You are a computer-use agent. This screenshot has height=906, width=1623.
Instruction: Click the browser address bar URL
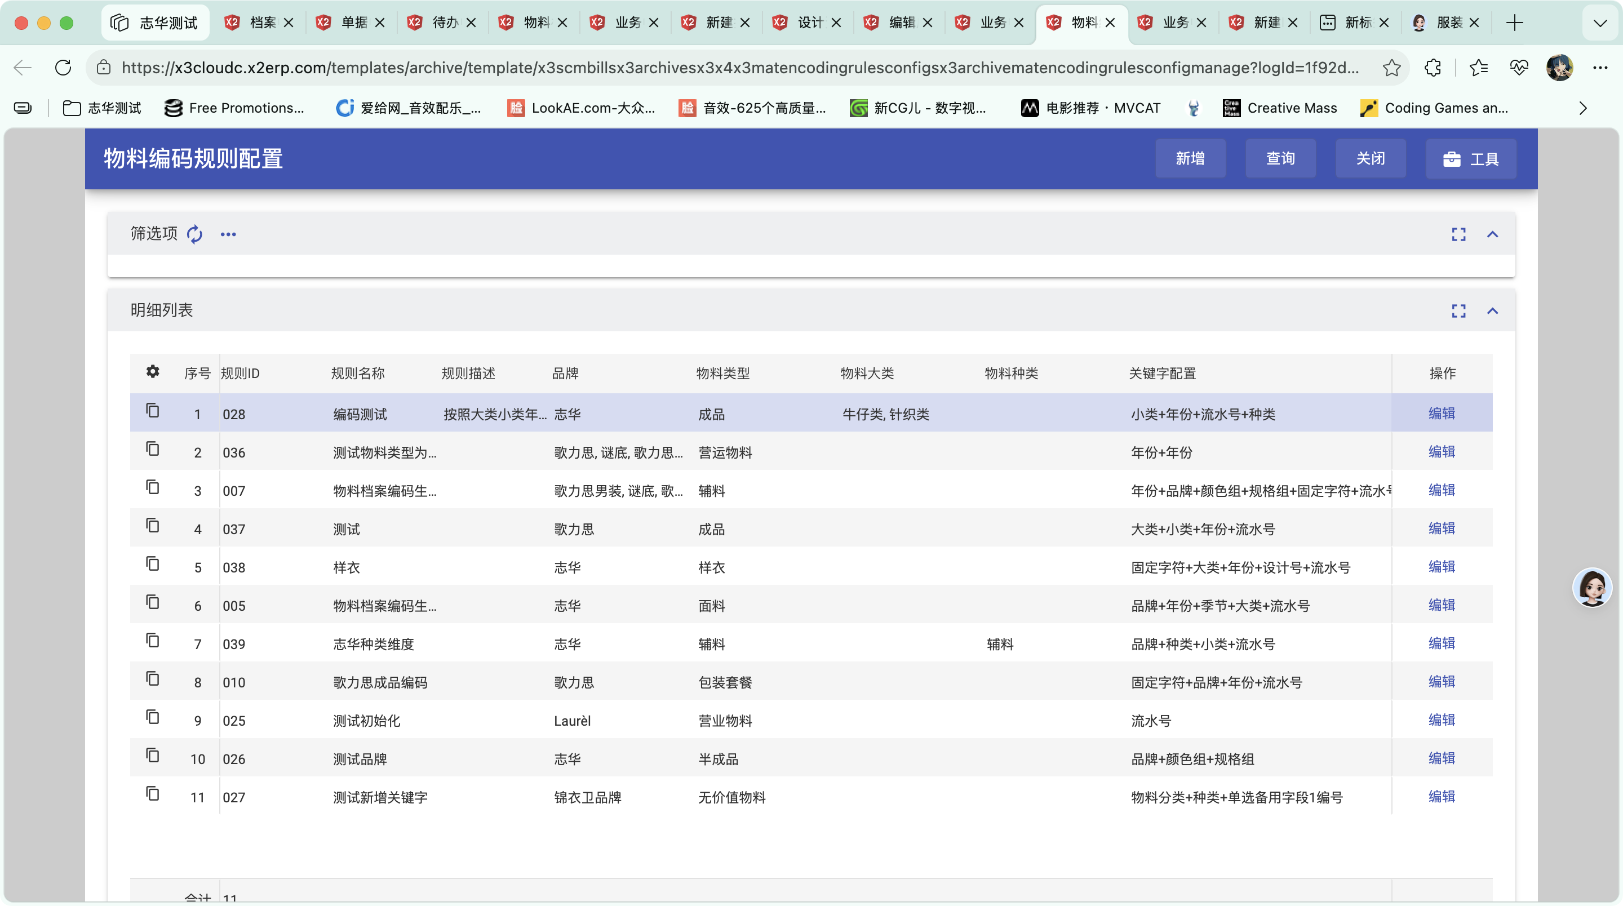tap(740, 68)
